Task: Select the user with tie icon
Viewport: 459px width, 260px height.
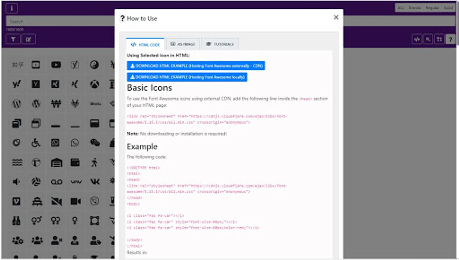Action: (x=75, y=240)
